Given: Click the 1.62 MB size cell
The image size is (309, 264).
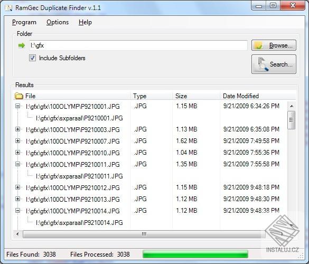Looking at the screenshot, I should pyautogui.click(x=186, y=141).
